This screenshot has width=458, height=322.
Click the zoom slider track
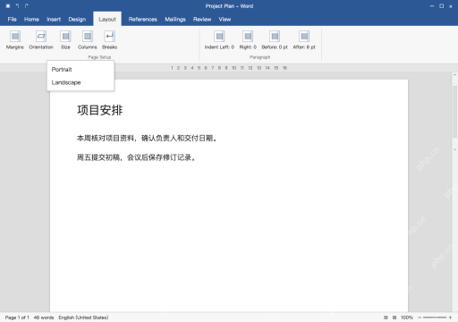435,318
